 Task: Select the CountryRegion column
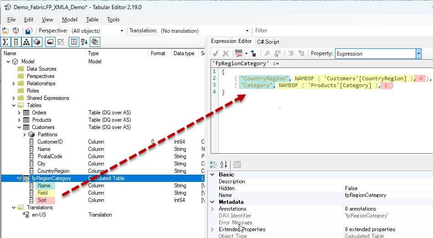53,171
